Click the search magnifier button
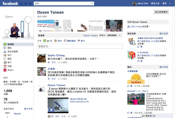The image size is (175, 118). click(92, 4)
